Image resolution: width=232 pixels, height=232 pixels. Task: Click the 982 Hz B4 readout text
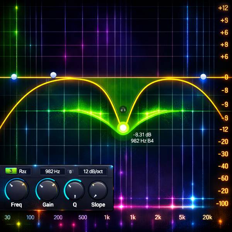pos(142,141)
